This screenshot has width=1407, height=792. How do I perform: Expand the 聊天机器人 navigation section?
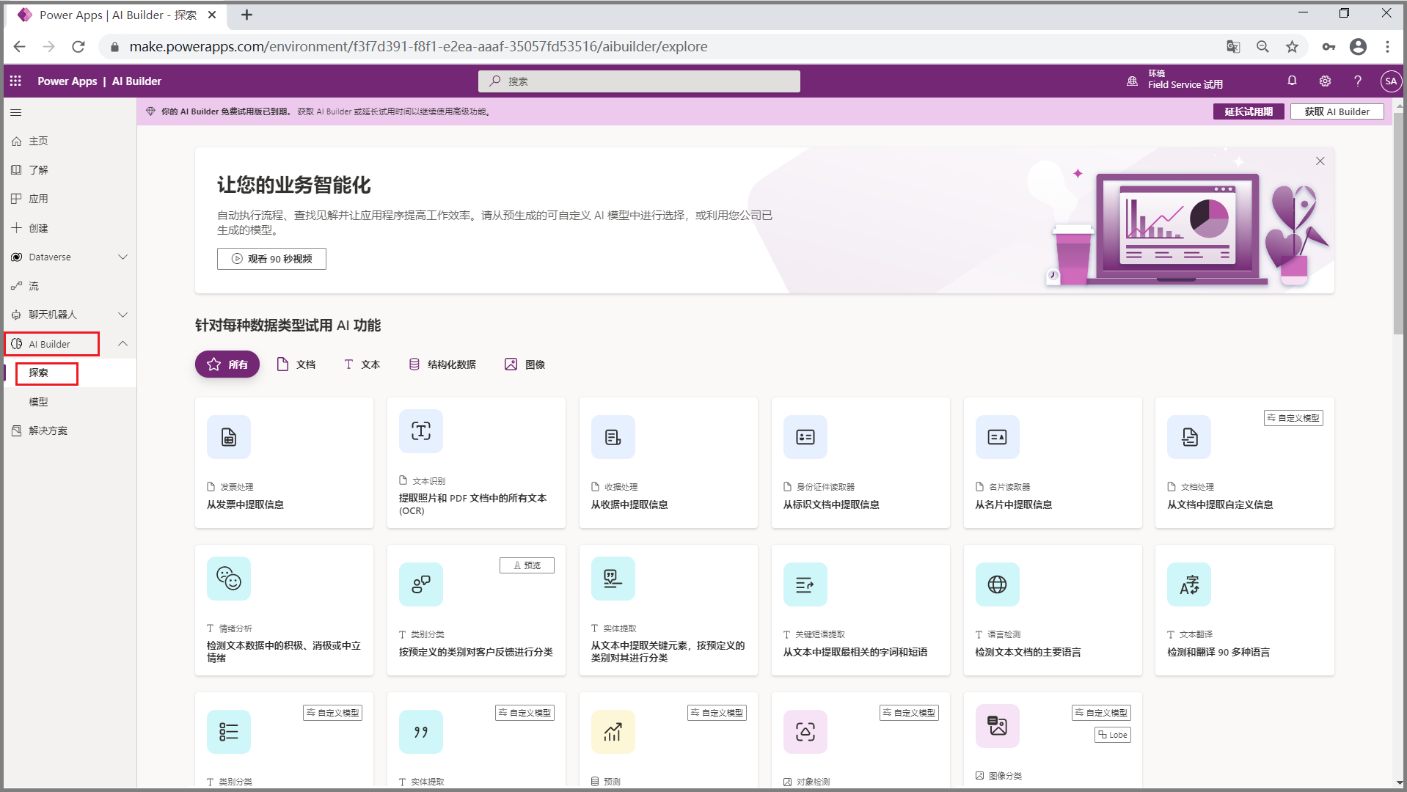[123, 315]
